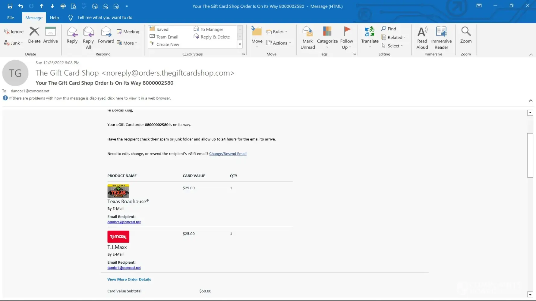This screenshot has width=536, height=301.
Task: Open Immersive Reader view
Action: tap(441, 38)
